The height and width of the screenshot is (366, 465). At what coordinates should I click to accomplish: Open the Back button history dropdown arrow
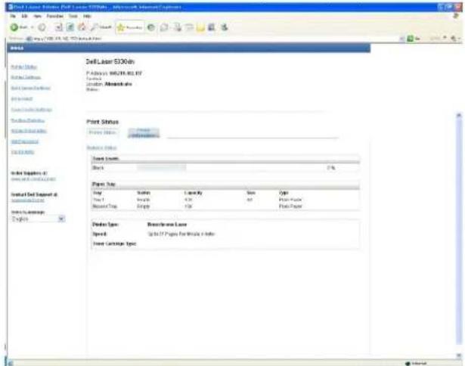click(x=32, y=27)
